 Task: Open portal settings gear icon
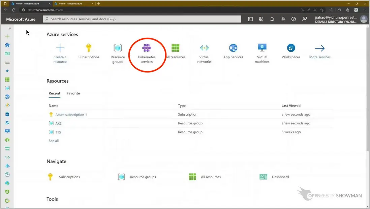(x=283, y=19)
